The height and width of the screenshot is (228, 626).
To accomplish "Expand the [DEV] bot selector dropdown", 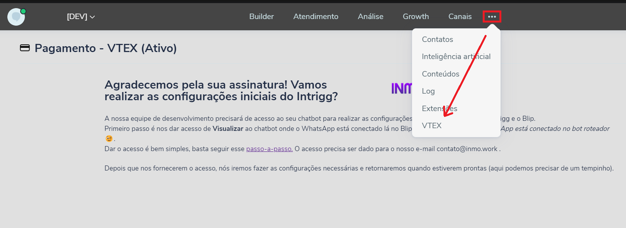I will tap(81, 17).
